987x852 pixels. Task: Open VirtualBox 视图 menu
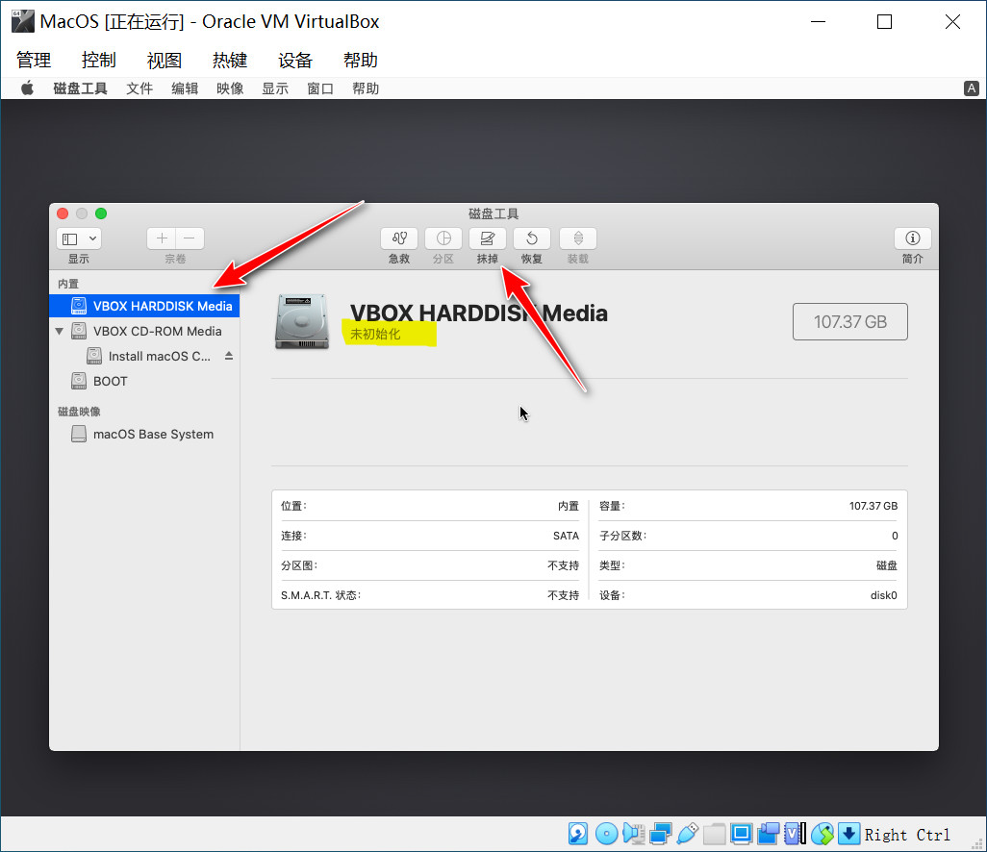pyautogui.click(x=164, y=61)
